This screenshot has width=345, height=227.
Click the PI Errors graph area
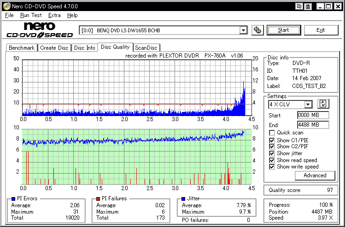[137, 87]
